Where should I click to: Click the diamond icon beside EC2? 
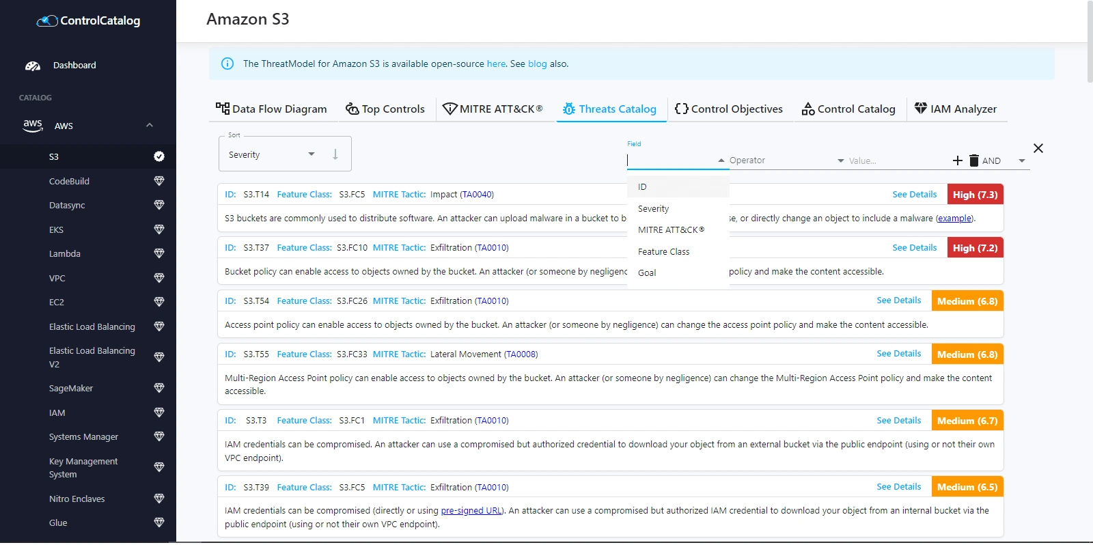[x=159, y=302]
